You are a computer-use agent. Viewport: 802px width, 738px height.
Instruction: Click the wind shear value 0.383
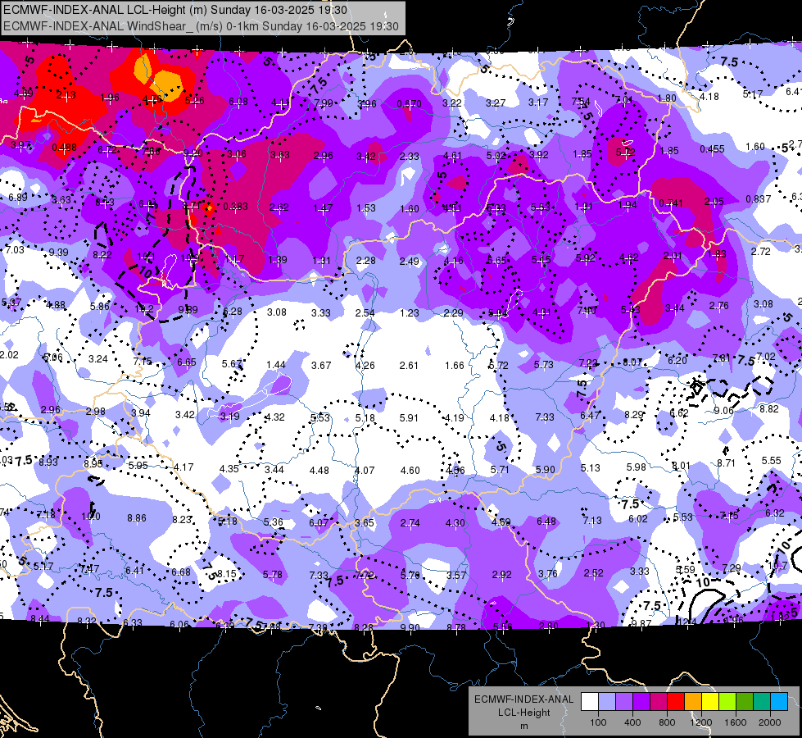235,207
